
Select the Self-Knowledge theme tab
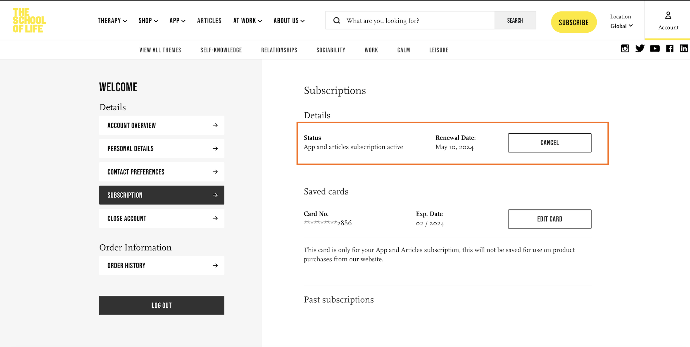221,50
